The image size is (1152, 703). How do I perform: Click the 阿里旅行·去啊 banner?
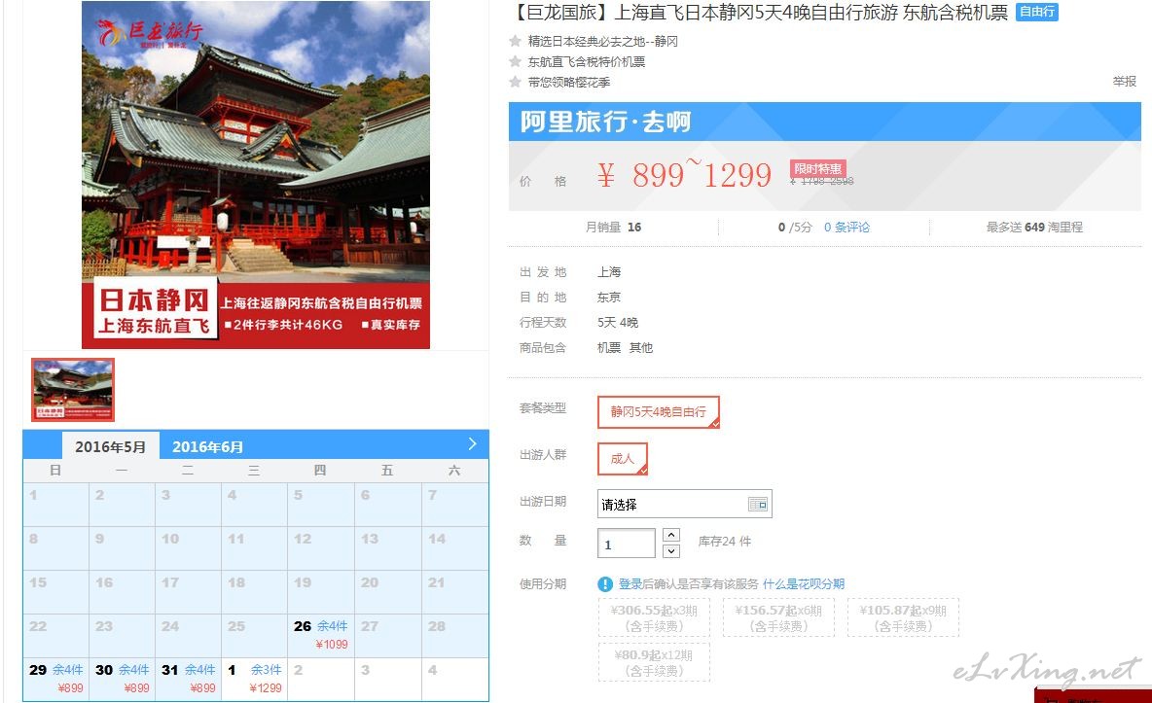click(x=824, y=122)
